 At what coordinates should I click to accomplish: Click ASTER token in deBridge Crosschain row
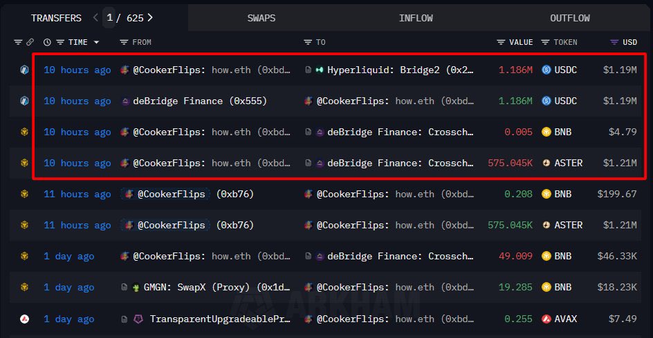[x=568, y=163]
